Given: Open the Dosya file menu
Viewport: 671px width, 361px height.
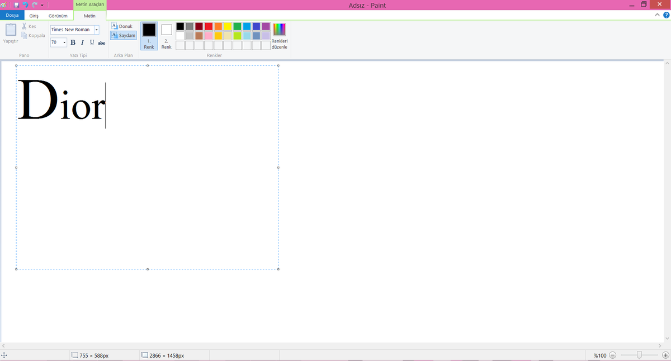Looking at the screenshot, I should [12, 16].
